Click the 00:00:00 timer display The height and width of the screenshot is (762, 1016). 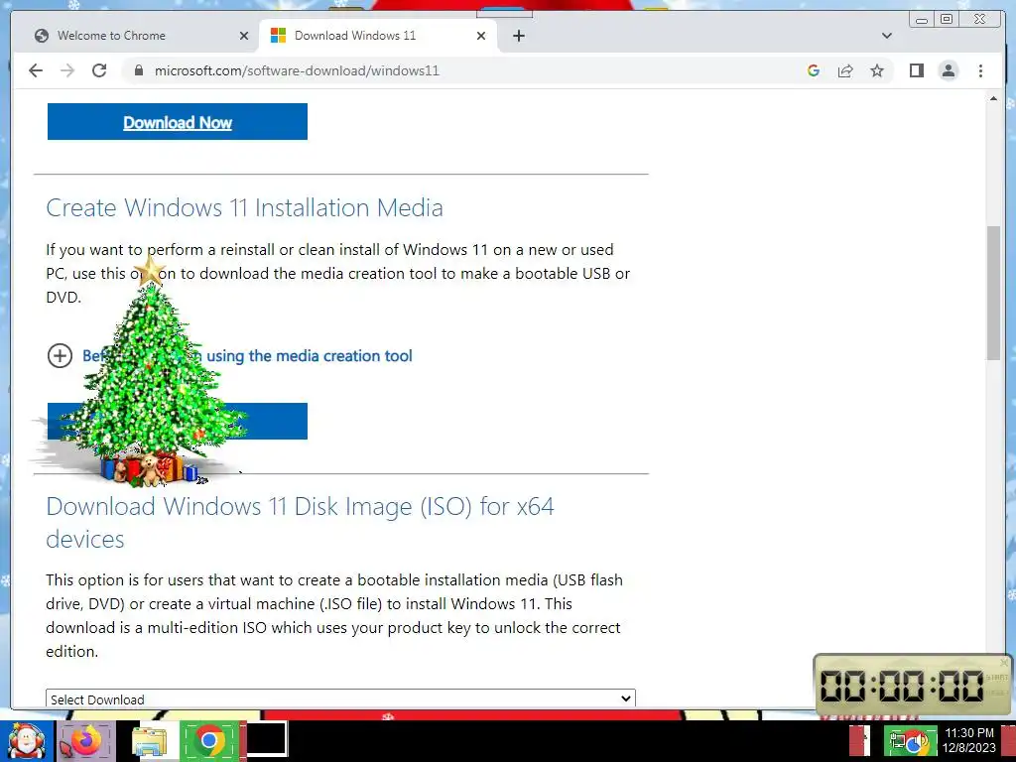point(901,686)
